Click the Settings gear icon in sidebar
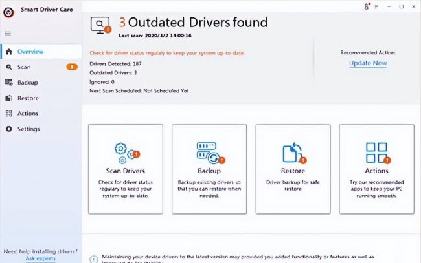This screenshot has width=421, height=263. (9, 129)
